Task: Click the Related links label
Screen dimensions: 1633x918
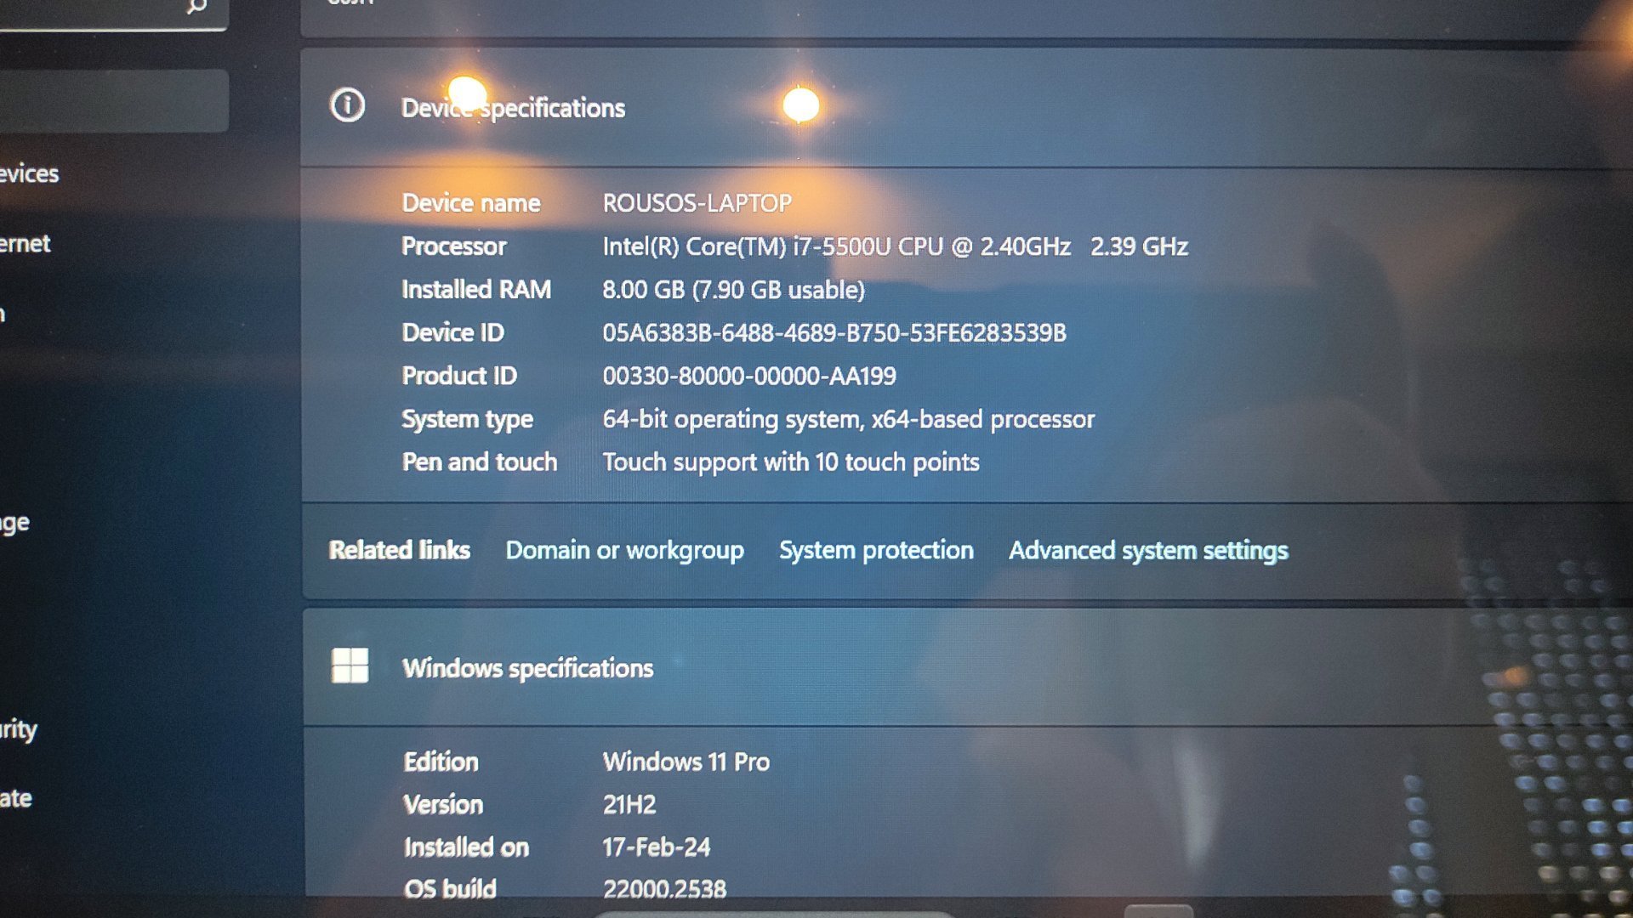Action: [399, 550]
